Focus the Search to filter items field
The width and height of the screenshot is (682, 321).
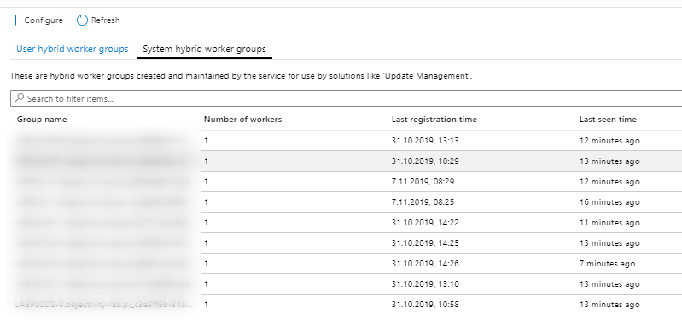point(347,98)
